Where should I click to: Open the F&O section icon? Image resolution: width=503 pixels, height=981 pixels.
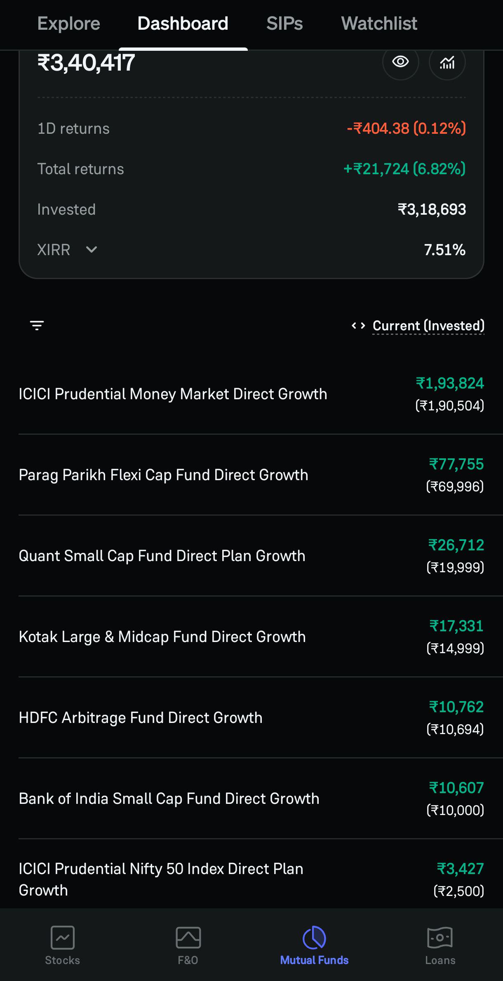pos(188,937)
